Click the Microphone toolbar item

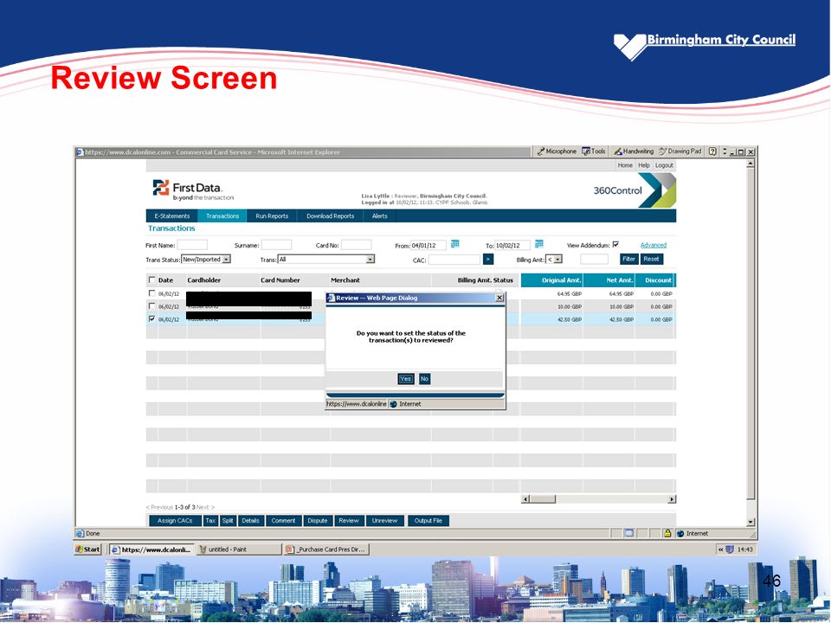(557, 151)
